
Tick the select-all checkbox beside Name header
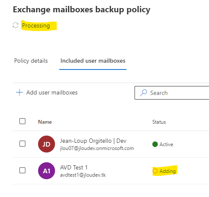point(22,121)
